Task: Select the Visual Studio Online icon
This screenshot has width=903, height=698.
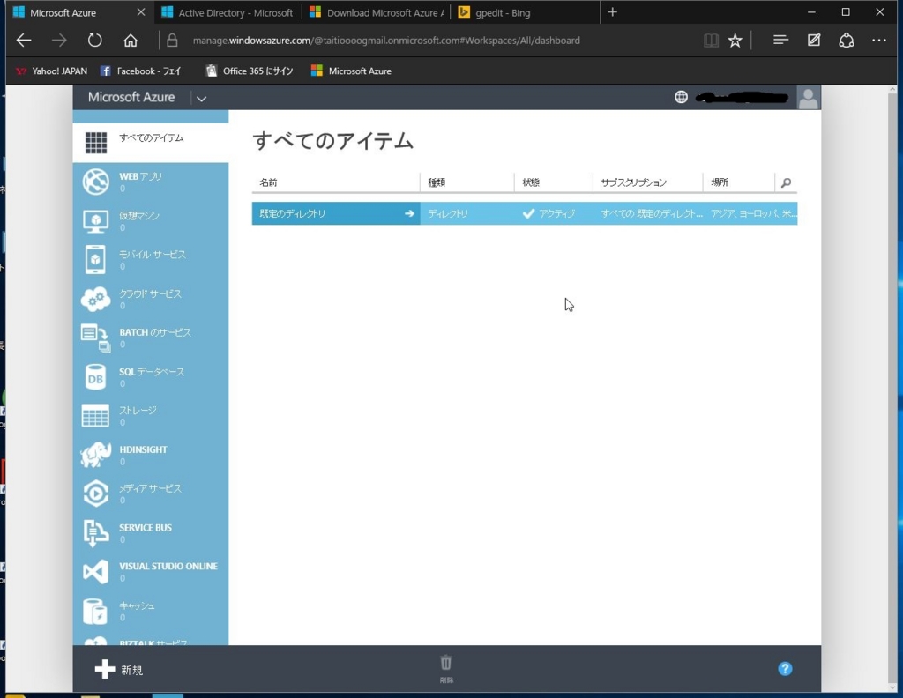Action: 95,571
